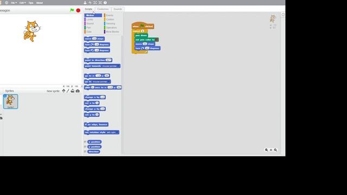Screen dimensions: 347x195
Task: Select the Motion block category
Action: [x=93, y=15]
